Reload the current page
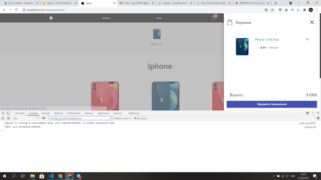Image resolution: width=321 pixels, height=180 pixels. [17, 10]
